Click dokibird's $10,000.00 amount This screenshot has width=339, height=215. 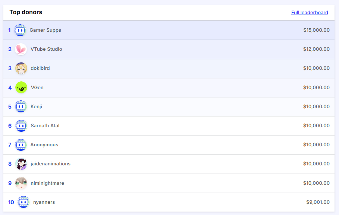click(316, 68)
